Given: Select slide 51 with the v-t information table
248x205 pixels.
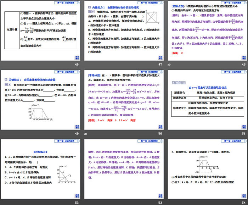Looking at the screenshot, I should 207,100.
